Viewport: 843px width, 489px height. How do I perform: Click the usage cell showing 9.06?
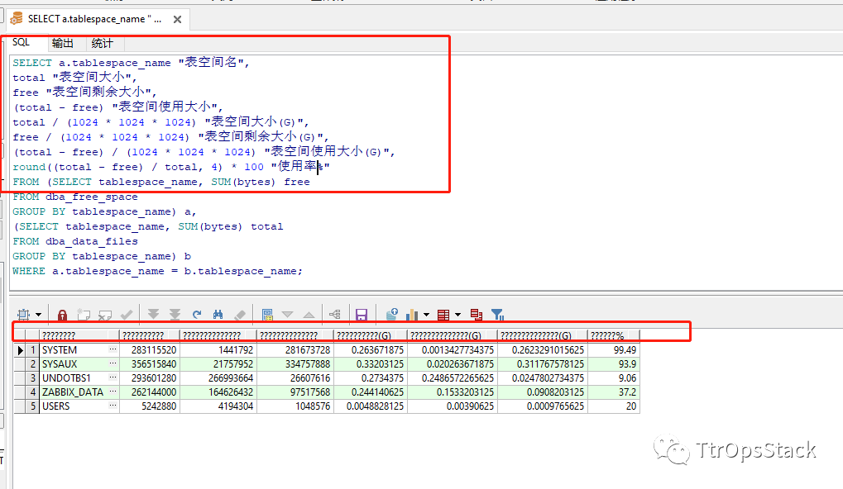click(x=614, y=377)
